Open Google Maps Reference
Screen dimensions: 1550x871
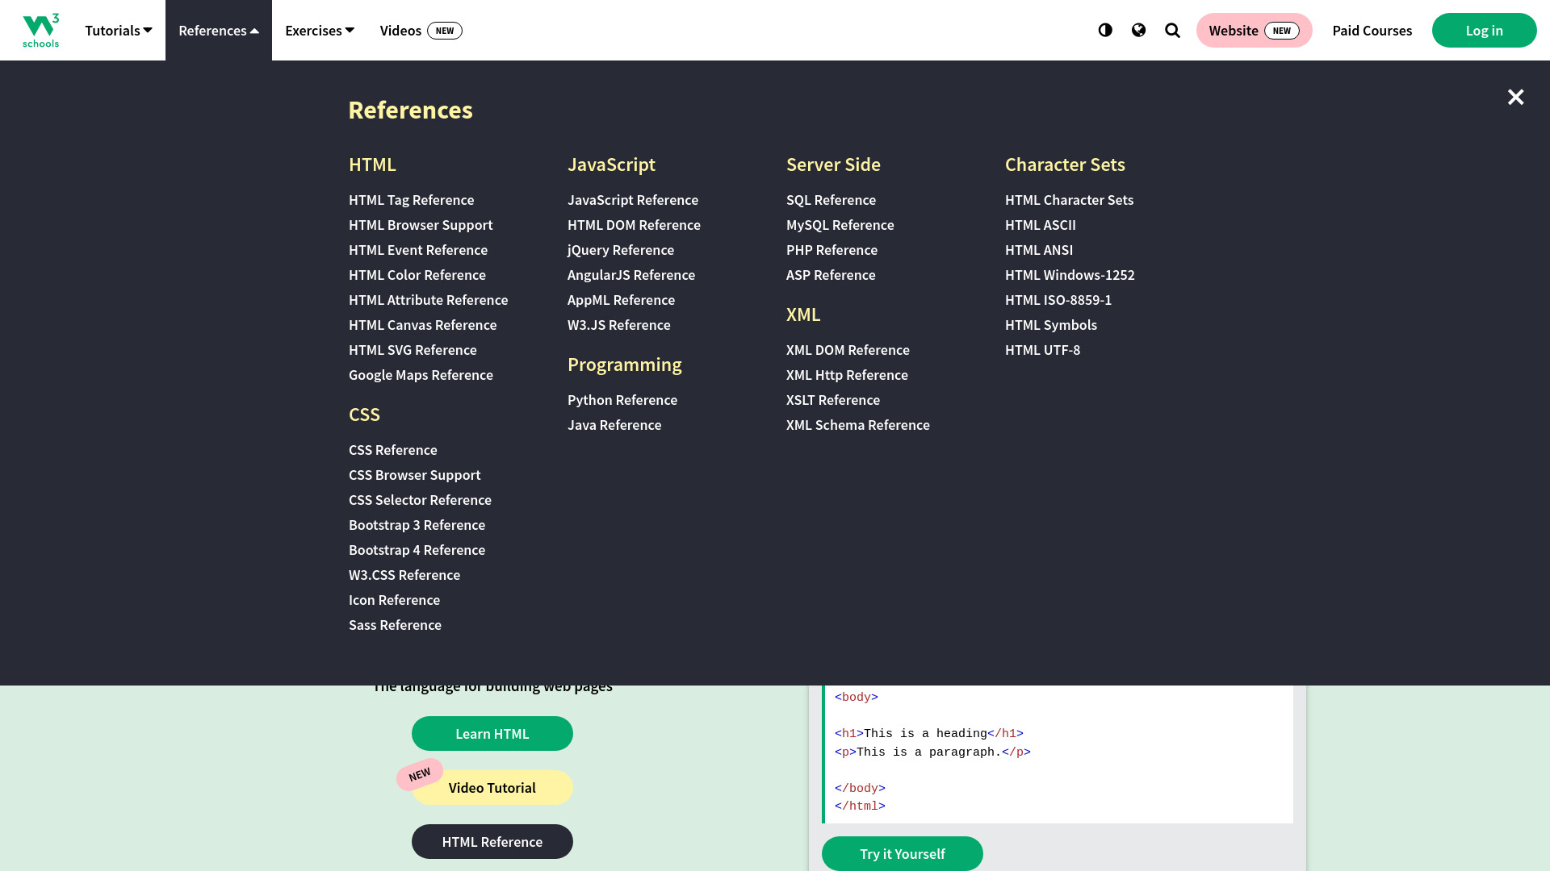(x=421, y=375)
